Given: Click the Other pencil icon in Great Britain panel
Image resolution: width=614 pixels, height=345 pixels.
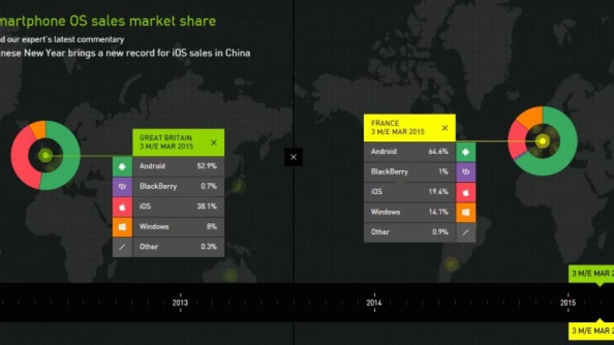Looking at the screenshot, I should tap(122, 247).
